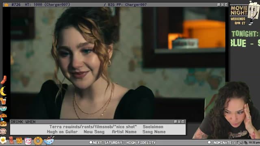Click 'BIG PP: Charger007' title text
Screen dimensions: 260x146
[127, 4]
